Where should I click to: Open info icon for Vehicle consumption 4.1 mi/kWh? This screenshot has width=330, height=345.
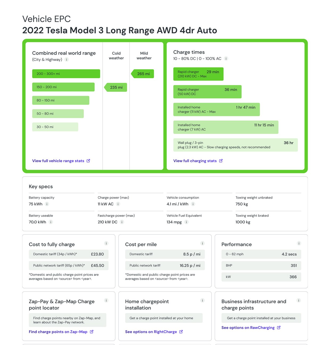(193, 204)
